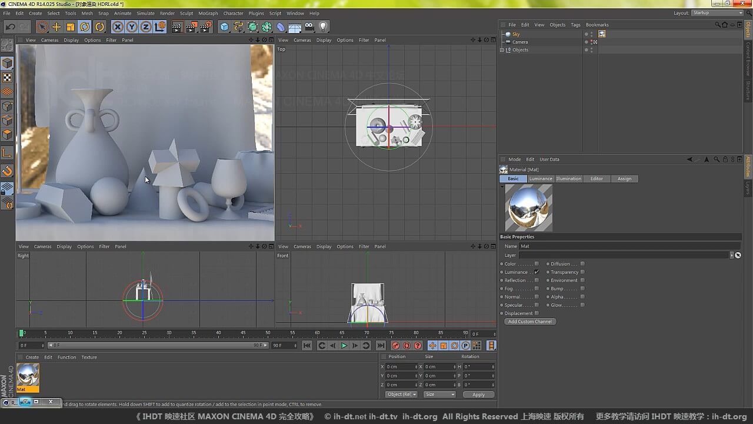Open the Object (Rel) coordinate dropdown
This screenshot has width=753, height=424.
402,395
